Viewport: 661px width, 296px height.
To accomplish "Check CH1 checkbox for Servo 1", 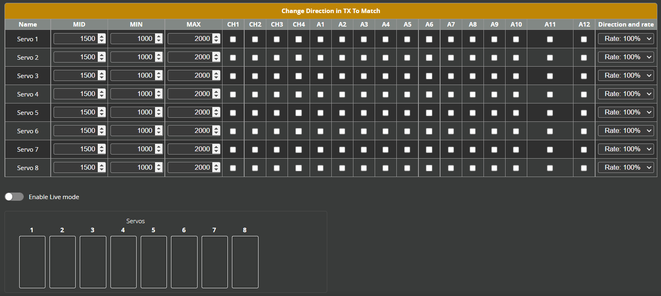I will (x=233, y=39).
